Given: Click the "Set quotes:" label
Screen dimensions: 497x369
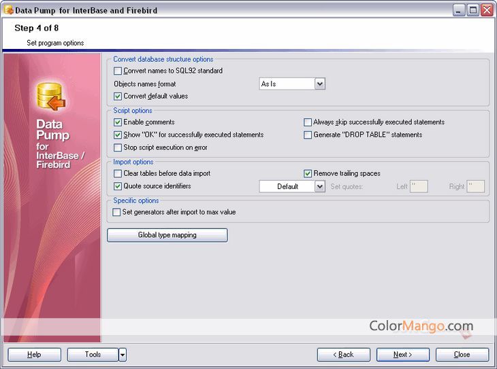Looking at the screenshot, I should click(x=347, y=187).
